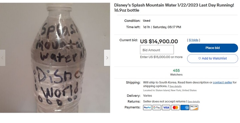This screenshot has height=123, width=240.
Task: Click the American Express card icon
Action: coord(185,107)
